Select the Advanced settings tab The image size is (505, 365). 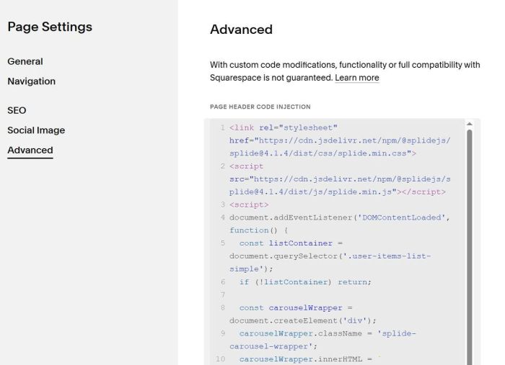click(30, 150)
